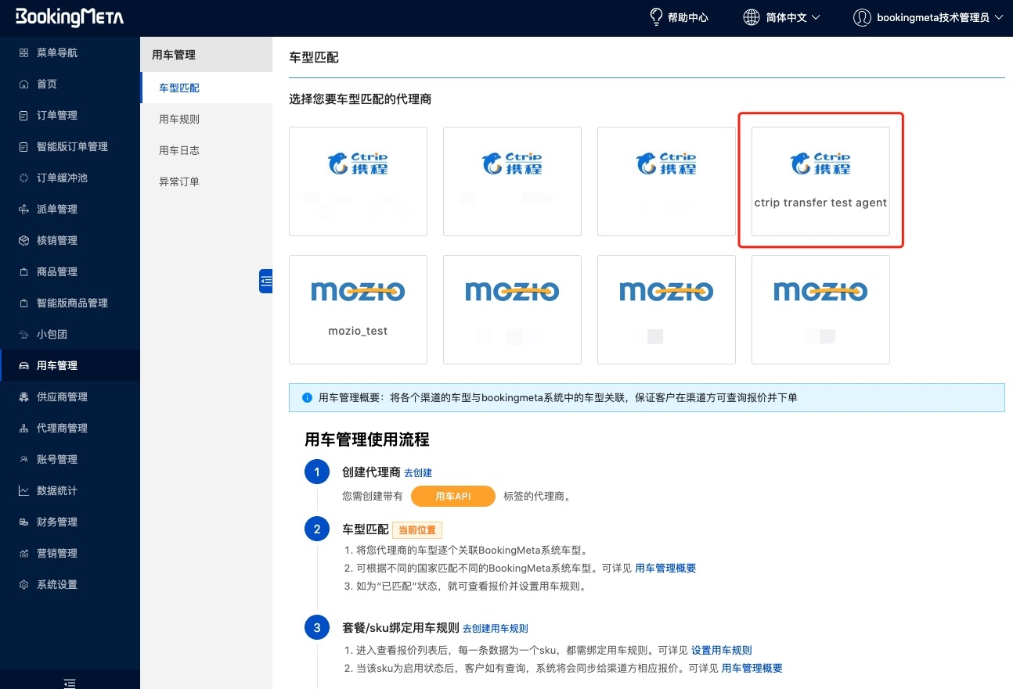Click the user avatar icon in header
The height and width of the screenshot is (689, 1013).
tap(862, 17)
